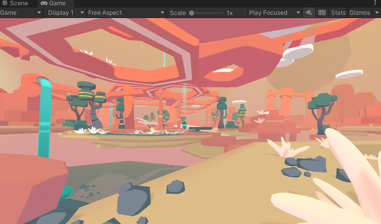Viewport: 381px width, 224px height.
Task: Toggle the Stats overlay
Action: 338,13
